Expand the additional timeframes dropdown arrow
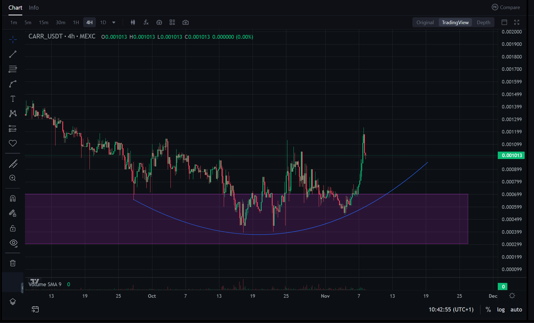The height and width of the screenshot is (323, 534). pyautogui.click(x=114, y=22)
